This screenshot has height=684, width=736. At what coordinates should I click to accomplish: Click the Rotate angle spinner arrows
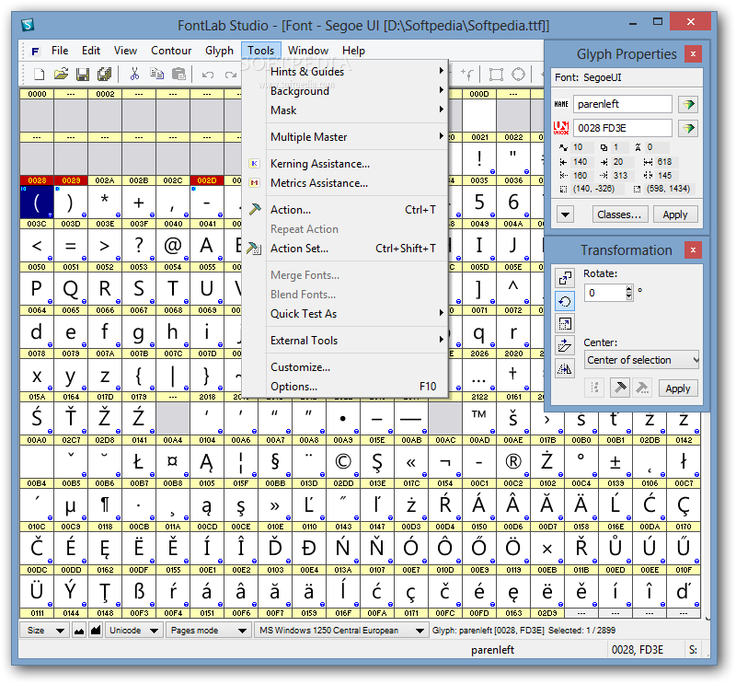point(629,293)
